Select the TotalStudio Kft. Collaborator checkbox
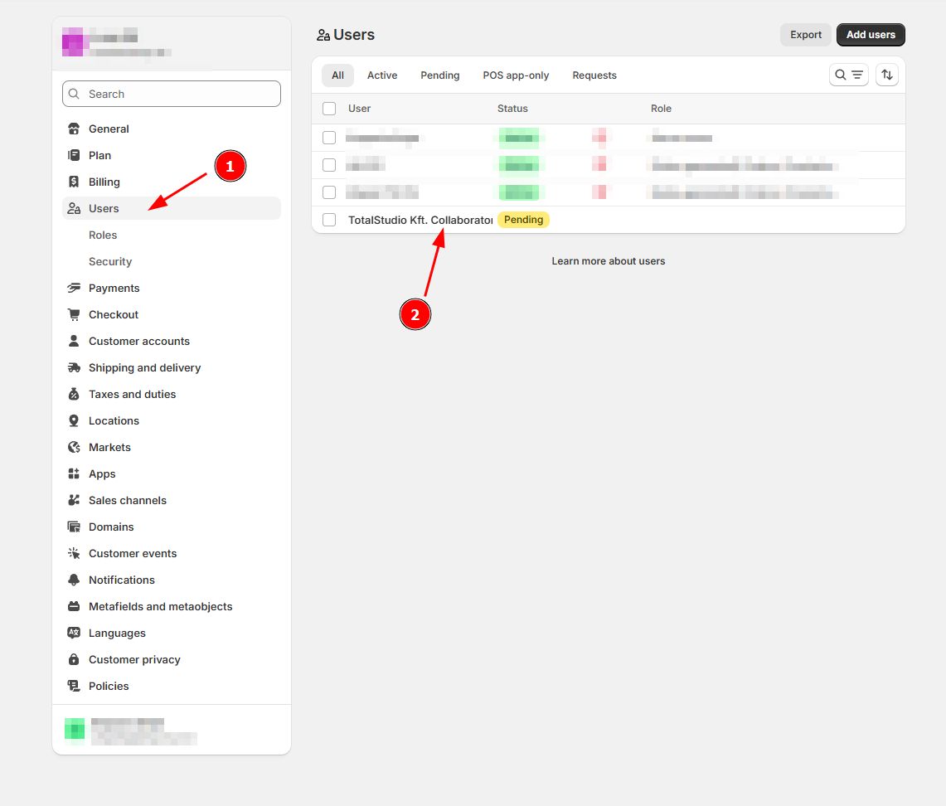Image resolution: width=946 pixels, height=806 pixels. click(x=329, y=220)
